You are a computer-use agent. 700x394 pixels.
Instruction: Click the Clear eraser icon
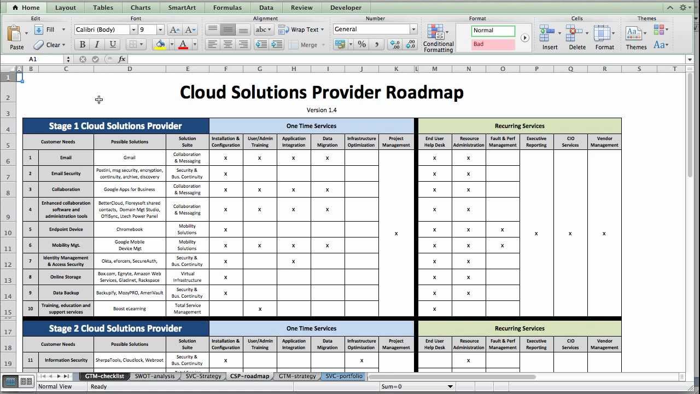[38, 45]
